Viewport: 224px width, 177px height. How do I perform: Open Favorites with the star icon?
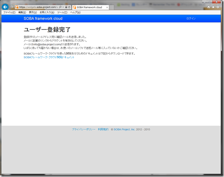click(x=213, y=7)
